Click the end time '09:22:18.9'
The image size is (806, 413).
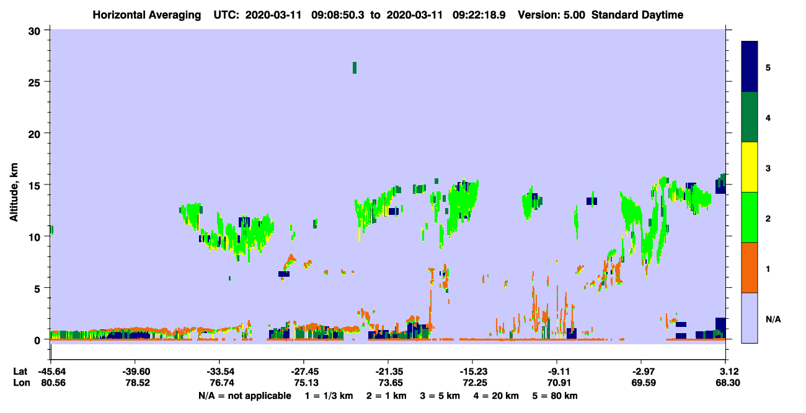(479, 15)
